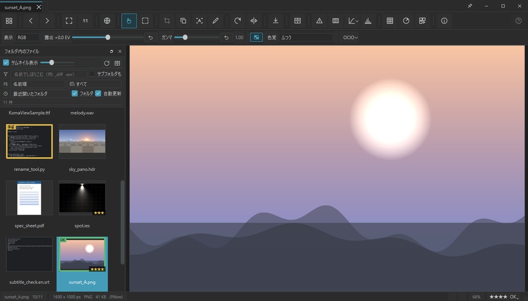Image resolution: width=528 pixels, height=301 pixels.
Task: Open the 印: すべて filter dropdown
Action: click(x=94, y=84)
